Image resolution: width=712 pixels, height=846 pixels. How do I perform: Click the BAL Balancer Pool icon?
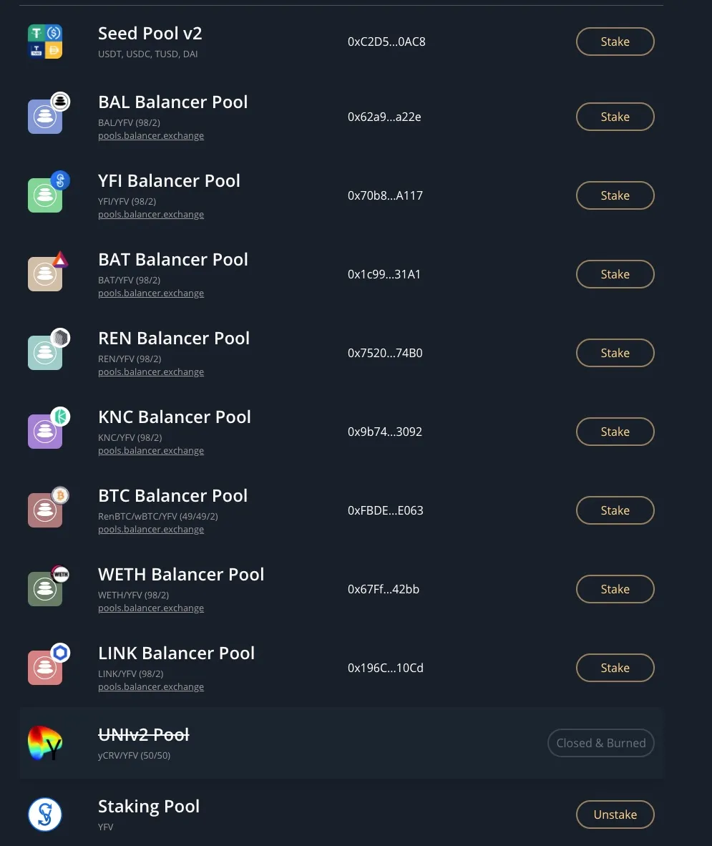(x=46, y=116)
